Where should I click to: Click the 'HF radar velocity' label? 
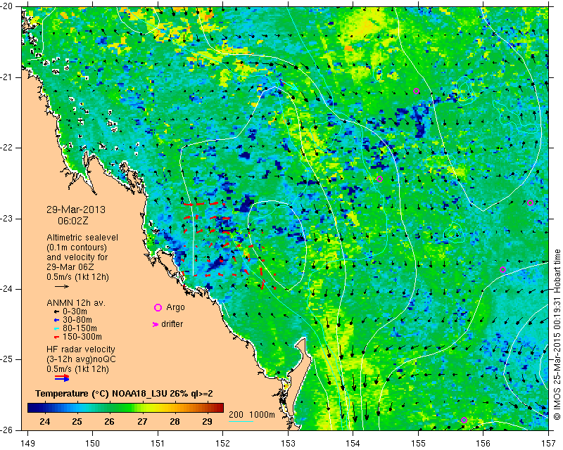[x=81, y=349]
